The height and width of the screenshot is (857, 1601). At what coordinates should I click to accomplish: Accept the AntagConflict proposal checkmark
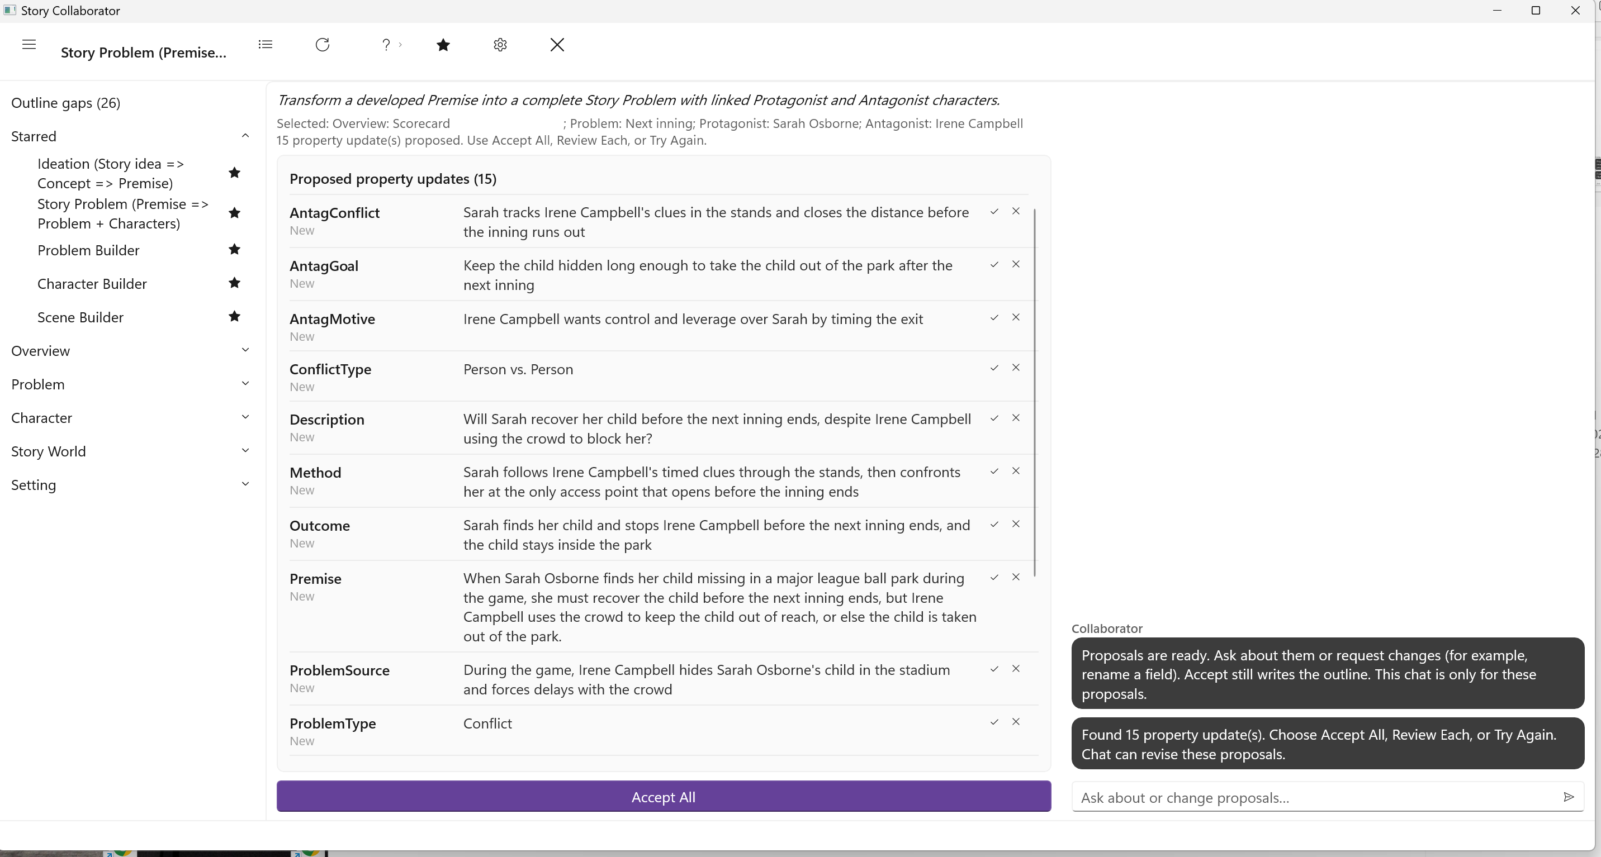click(994, 212)
